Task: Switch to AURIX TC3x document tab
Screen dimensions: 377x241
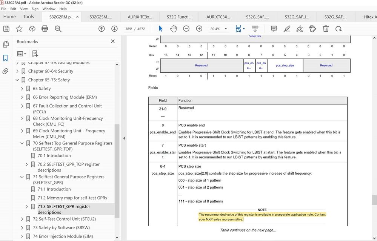Action: coord(140,17)
